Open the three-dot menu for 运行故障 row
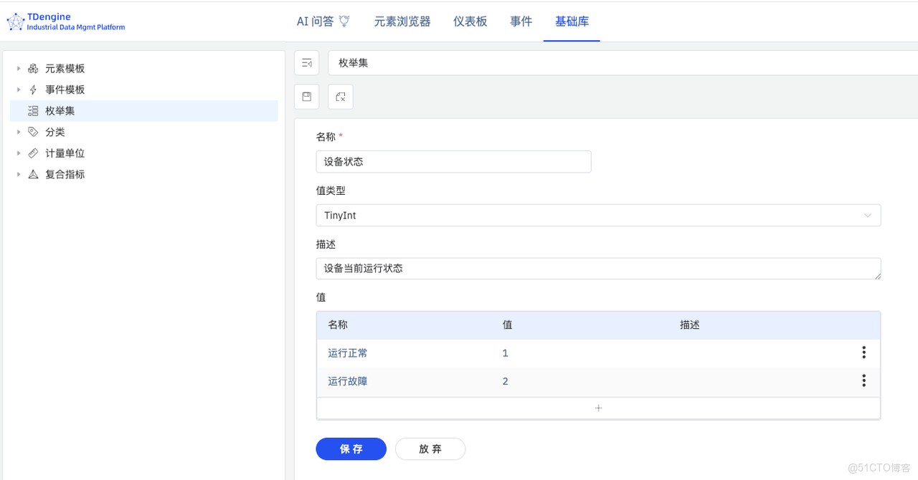 863,380
